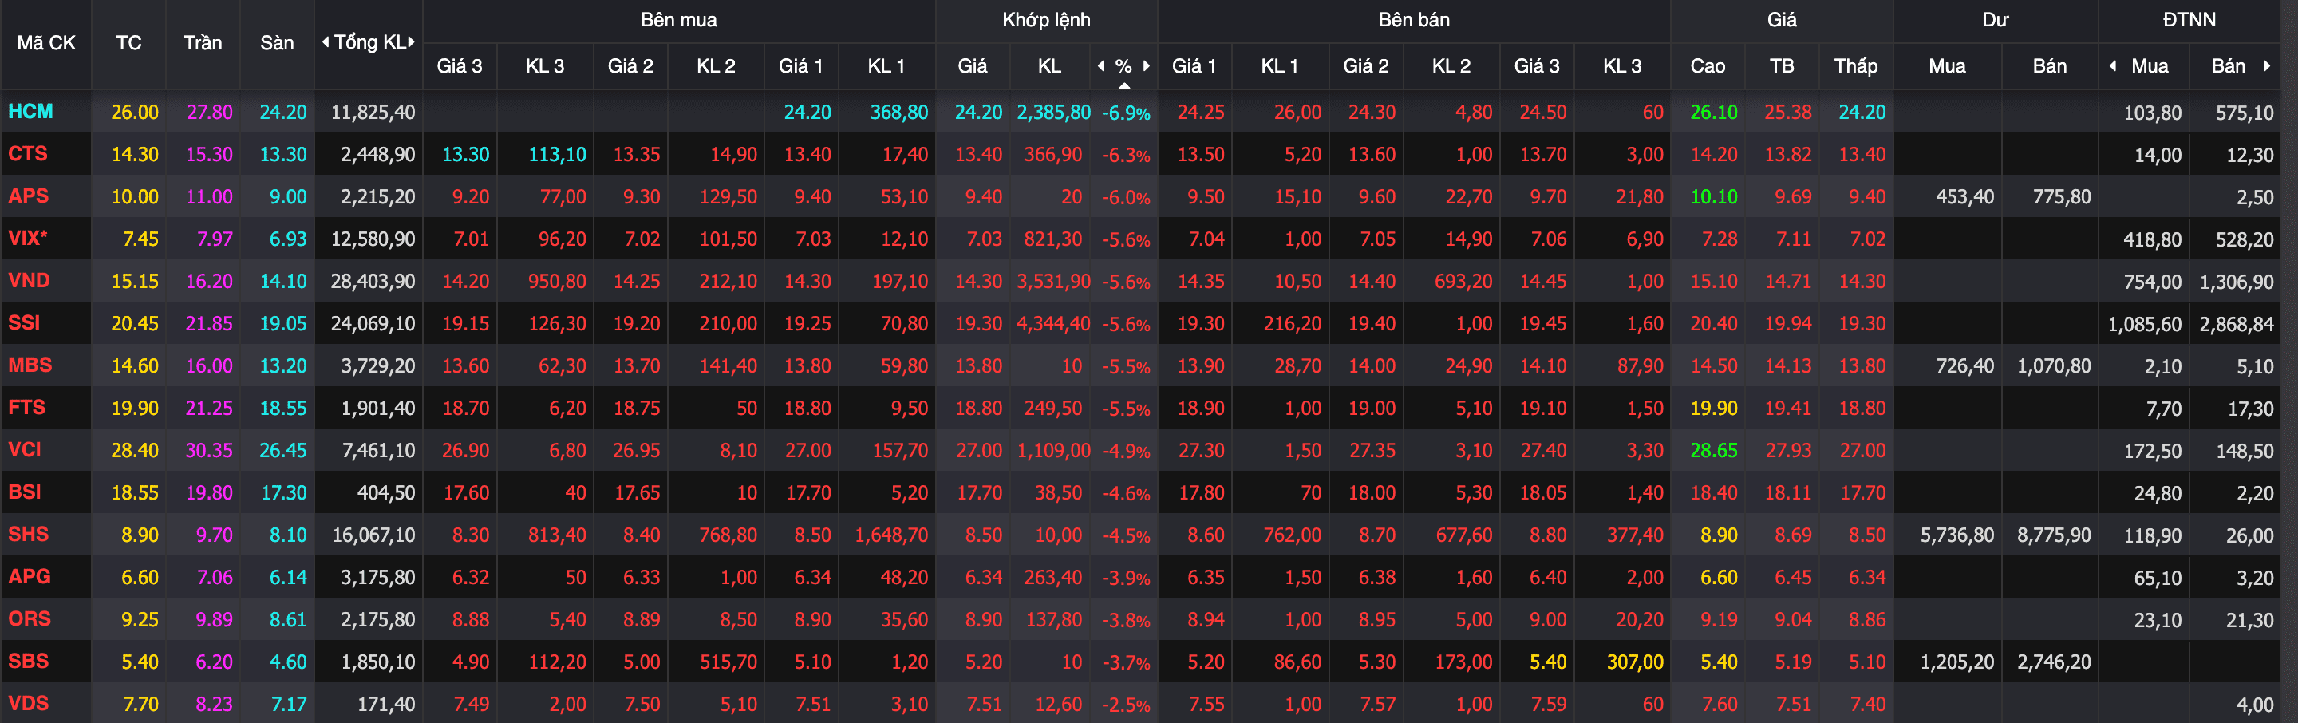2298x723 pixels.
Task: Click FTS's high price 19.90
Action: click(1714, 409)
